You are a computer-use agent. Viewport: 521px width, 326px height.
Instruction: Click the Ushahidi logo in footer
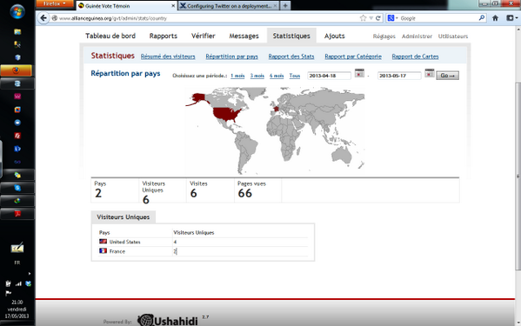[x=168, y=321]
